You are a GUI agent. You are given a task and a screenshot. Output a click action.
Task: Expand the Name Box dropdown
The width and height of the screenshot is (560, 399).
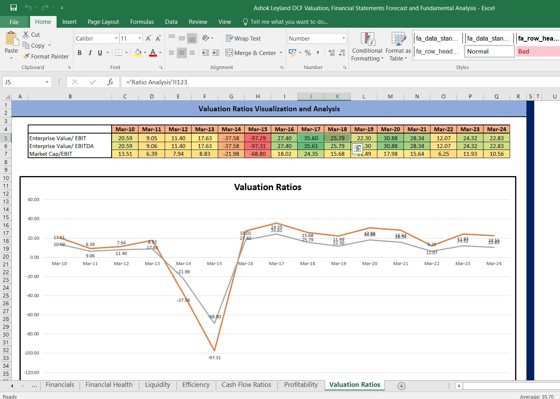(x=47, y=82)
